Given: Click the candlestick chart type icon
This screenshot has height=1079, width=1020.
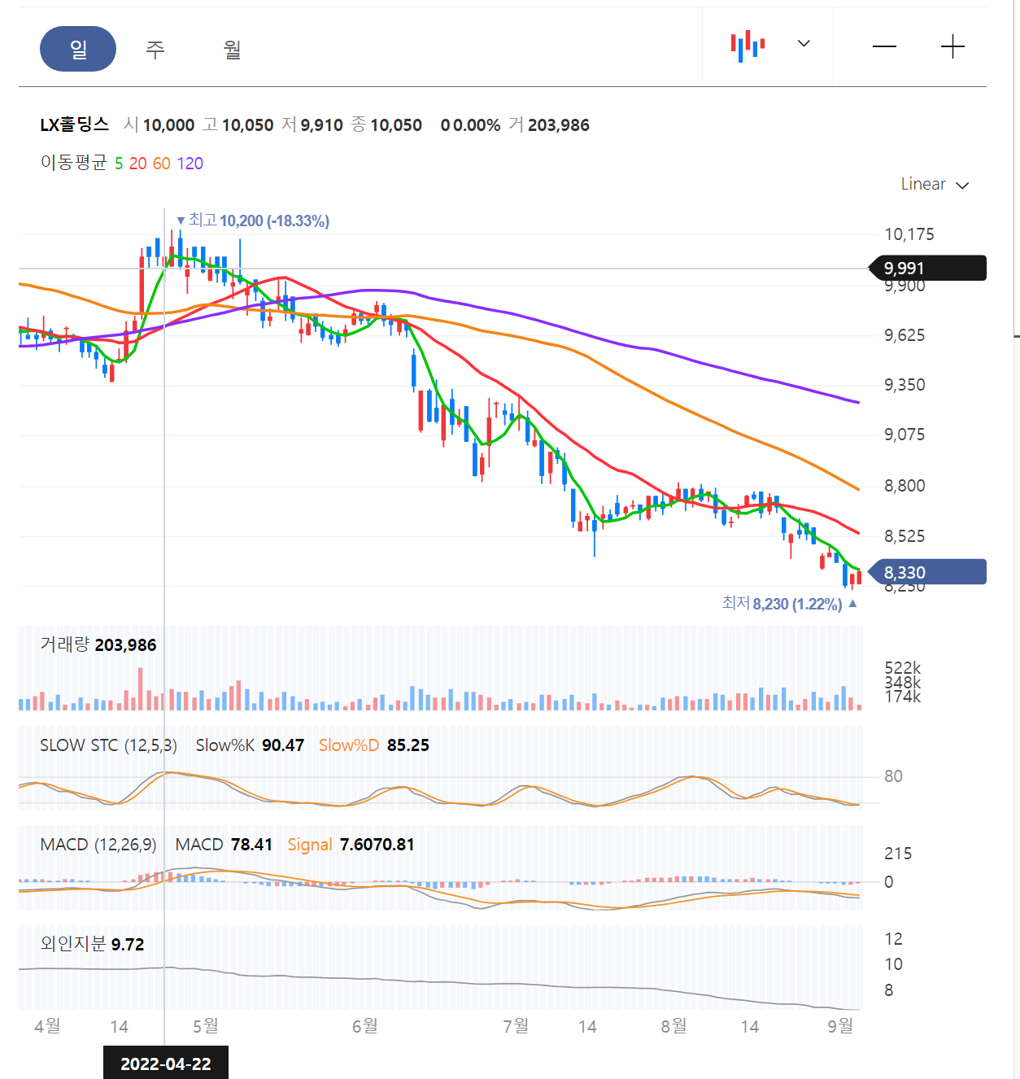Looking at the screenshot, I should (x=748, y=46).
